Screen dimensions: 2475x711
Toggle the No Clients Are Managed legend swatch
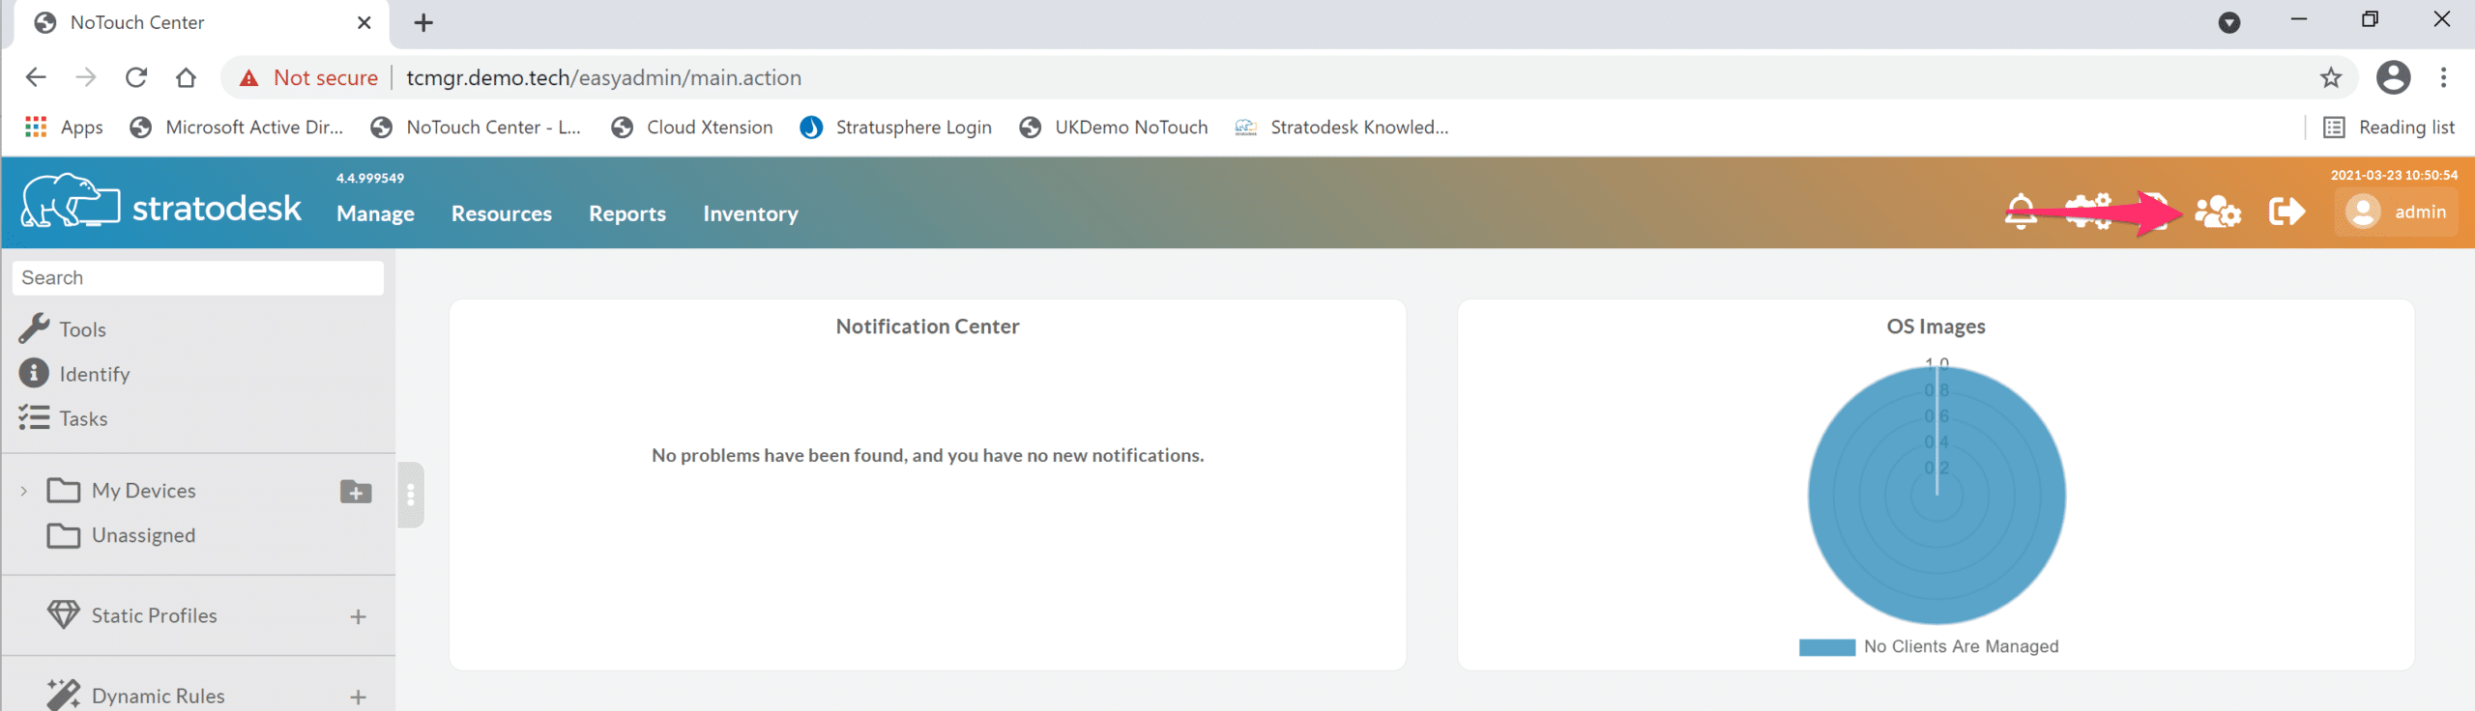[1826, 647]
